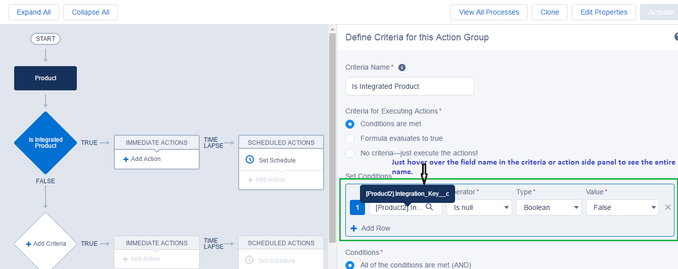Click the condition row number 1 badge
Viewport: 678px width, 269px height.
(357, 207)
